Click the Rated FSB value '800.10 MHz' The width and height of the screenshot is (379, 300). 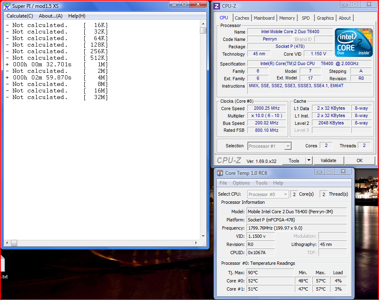click(267, 130)
